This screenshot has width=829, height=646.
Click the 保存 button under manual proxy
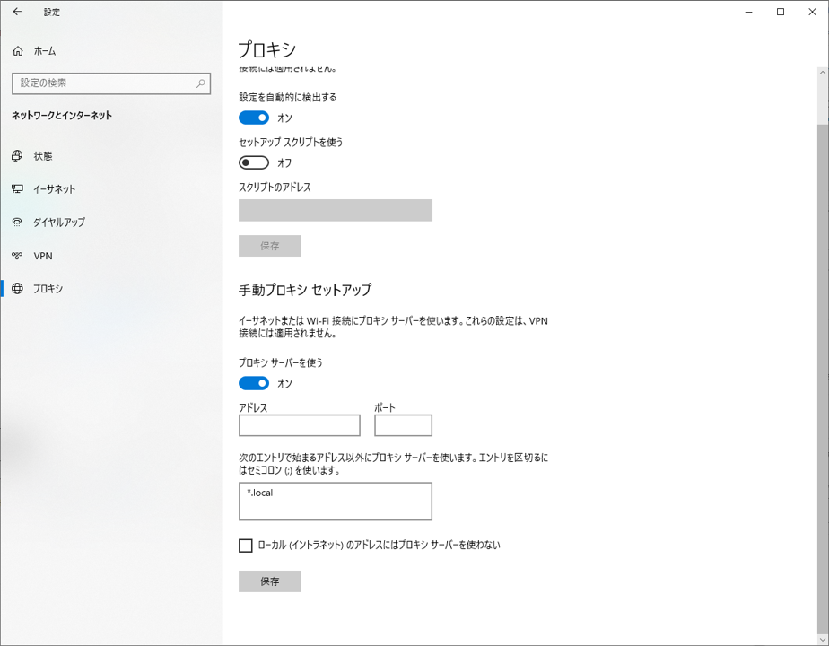click(270, 581)
